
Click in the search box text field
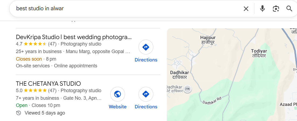(x=121, y=9)
